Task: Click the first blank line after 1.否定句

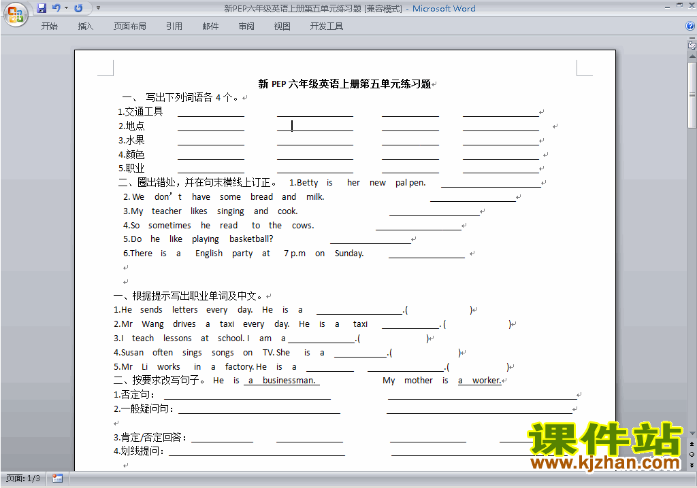Action: click(247, 395)
